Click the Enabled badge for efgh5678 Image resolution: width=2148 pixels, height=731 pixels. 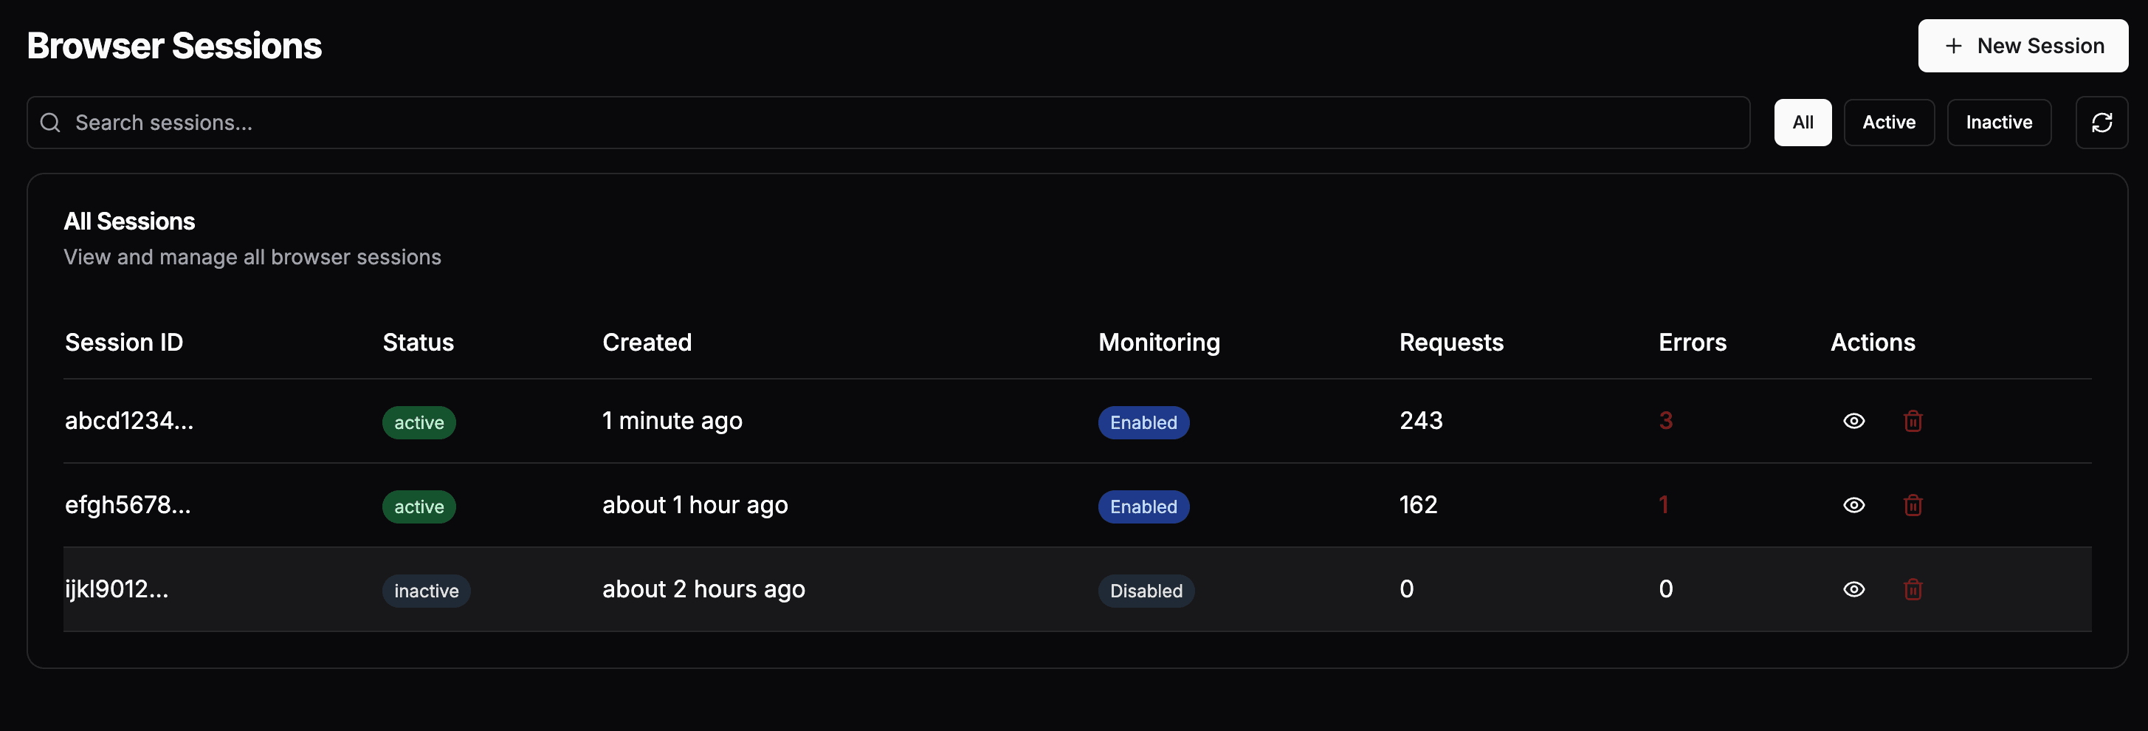point(1143,507)
